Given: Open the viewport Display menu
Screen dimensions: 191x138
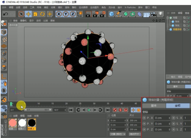Looking at the screenshot, I should [x=31, y=21].
